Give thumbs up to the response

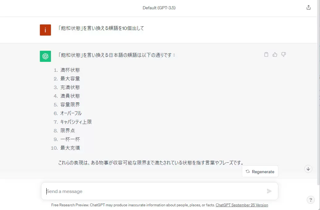(275, 54)
